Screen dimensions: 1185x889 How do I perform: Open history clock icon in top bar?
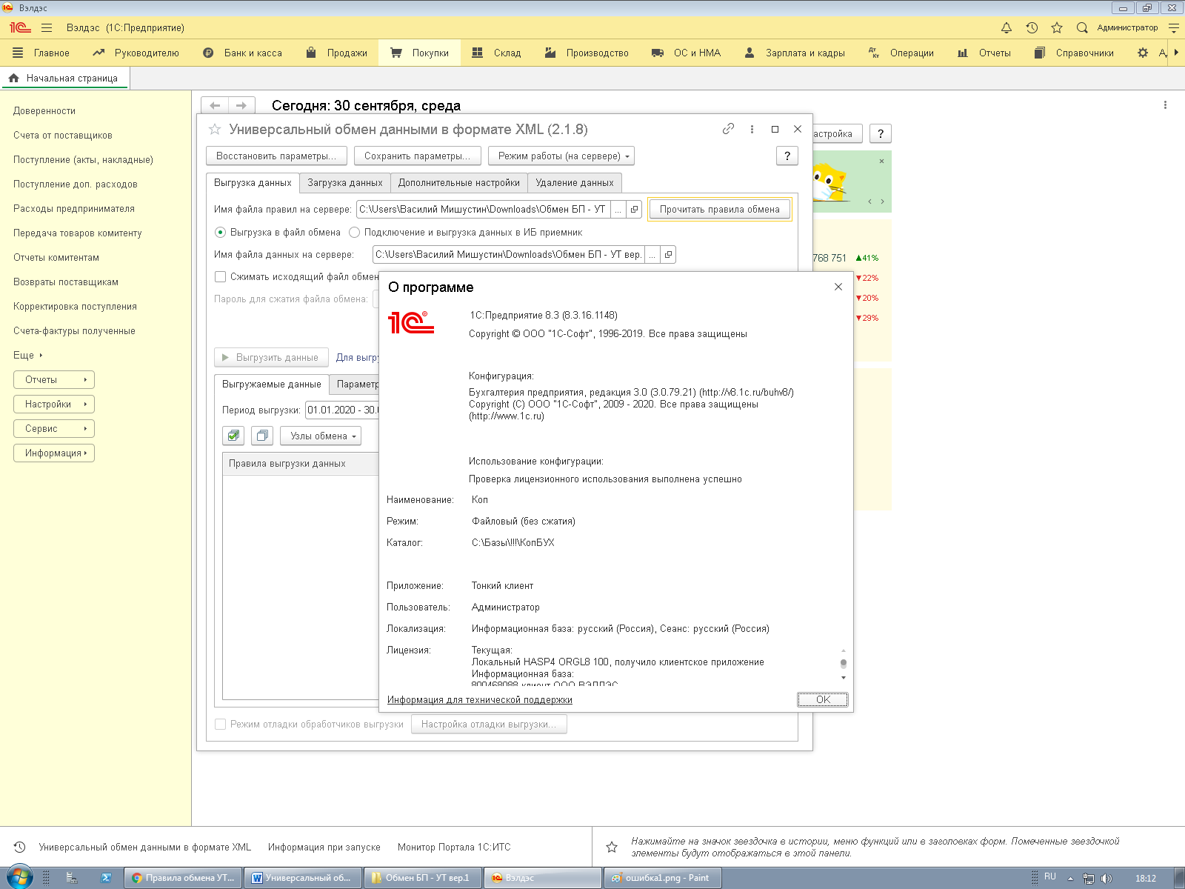pyautogui.click(x=1032, y=27)
